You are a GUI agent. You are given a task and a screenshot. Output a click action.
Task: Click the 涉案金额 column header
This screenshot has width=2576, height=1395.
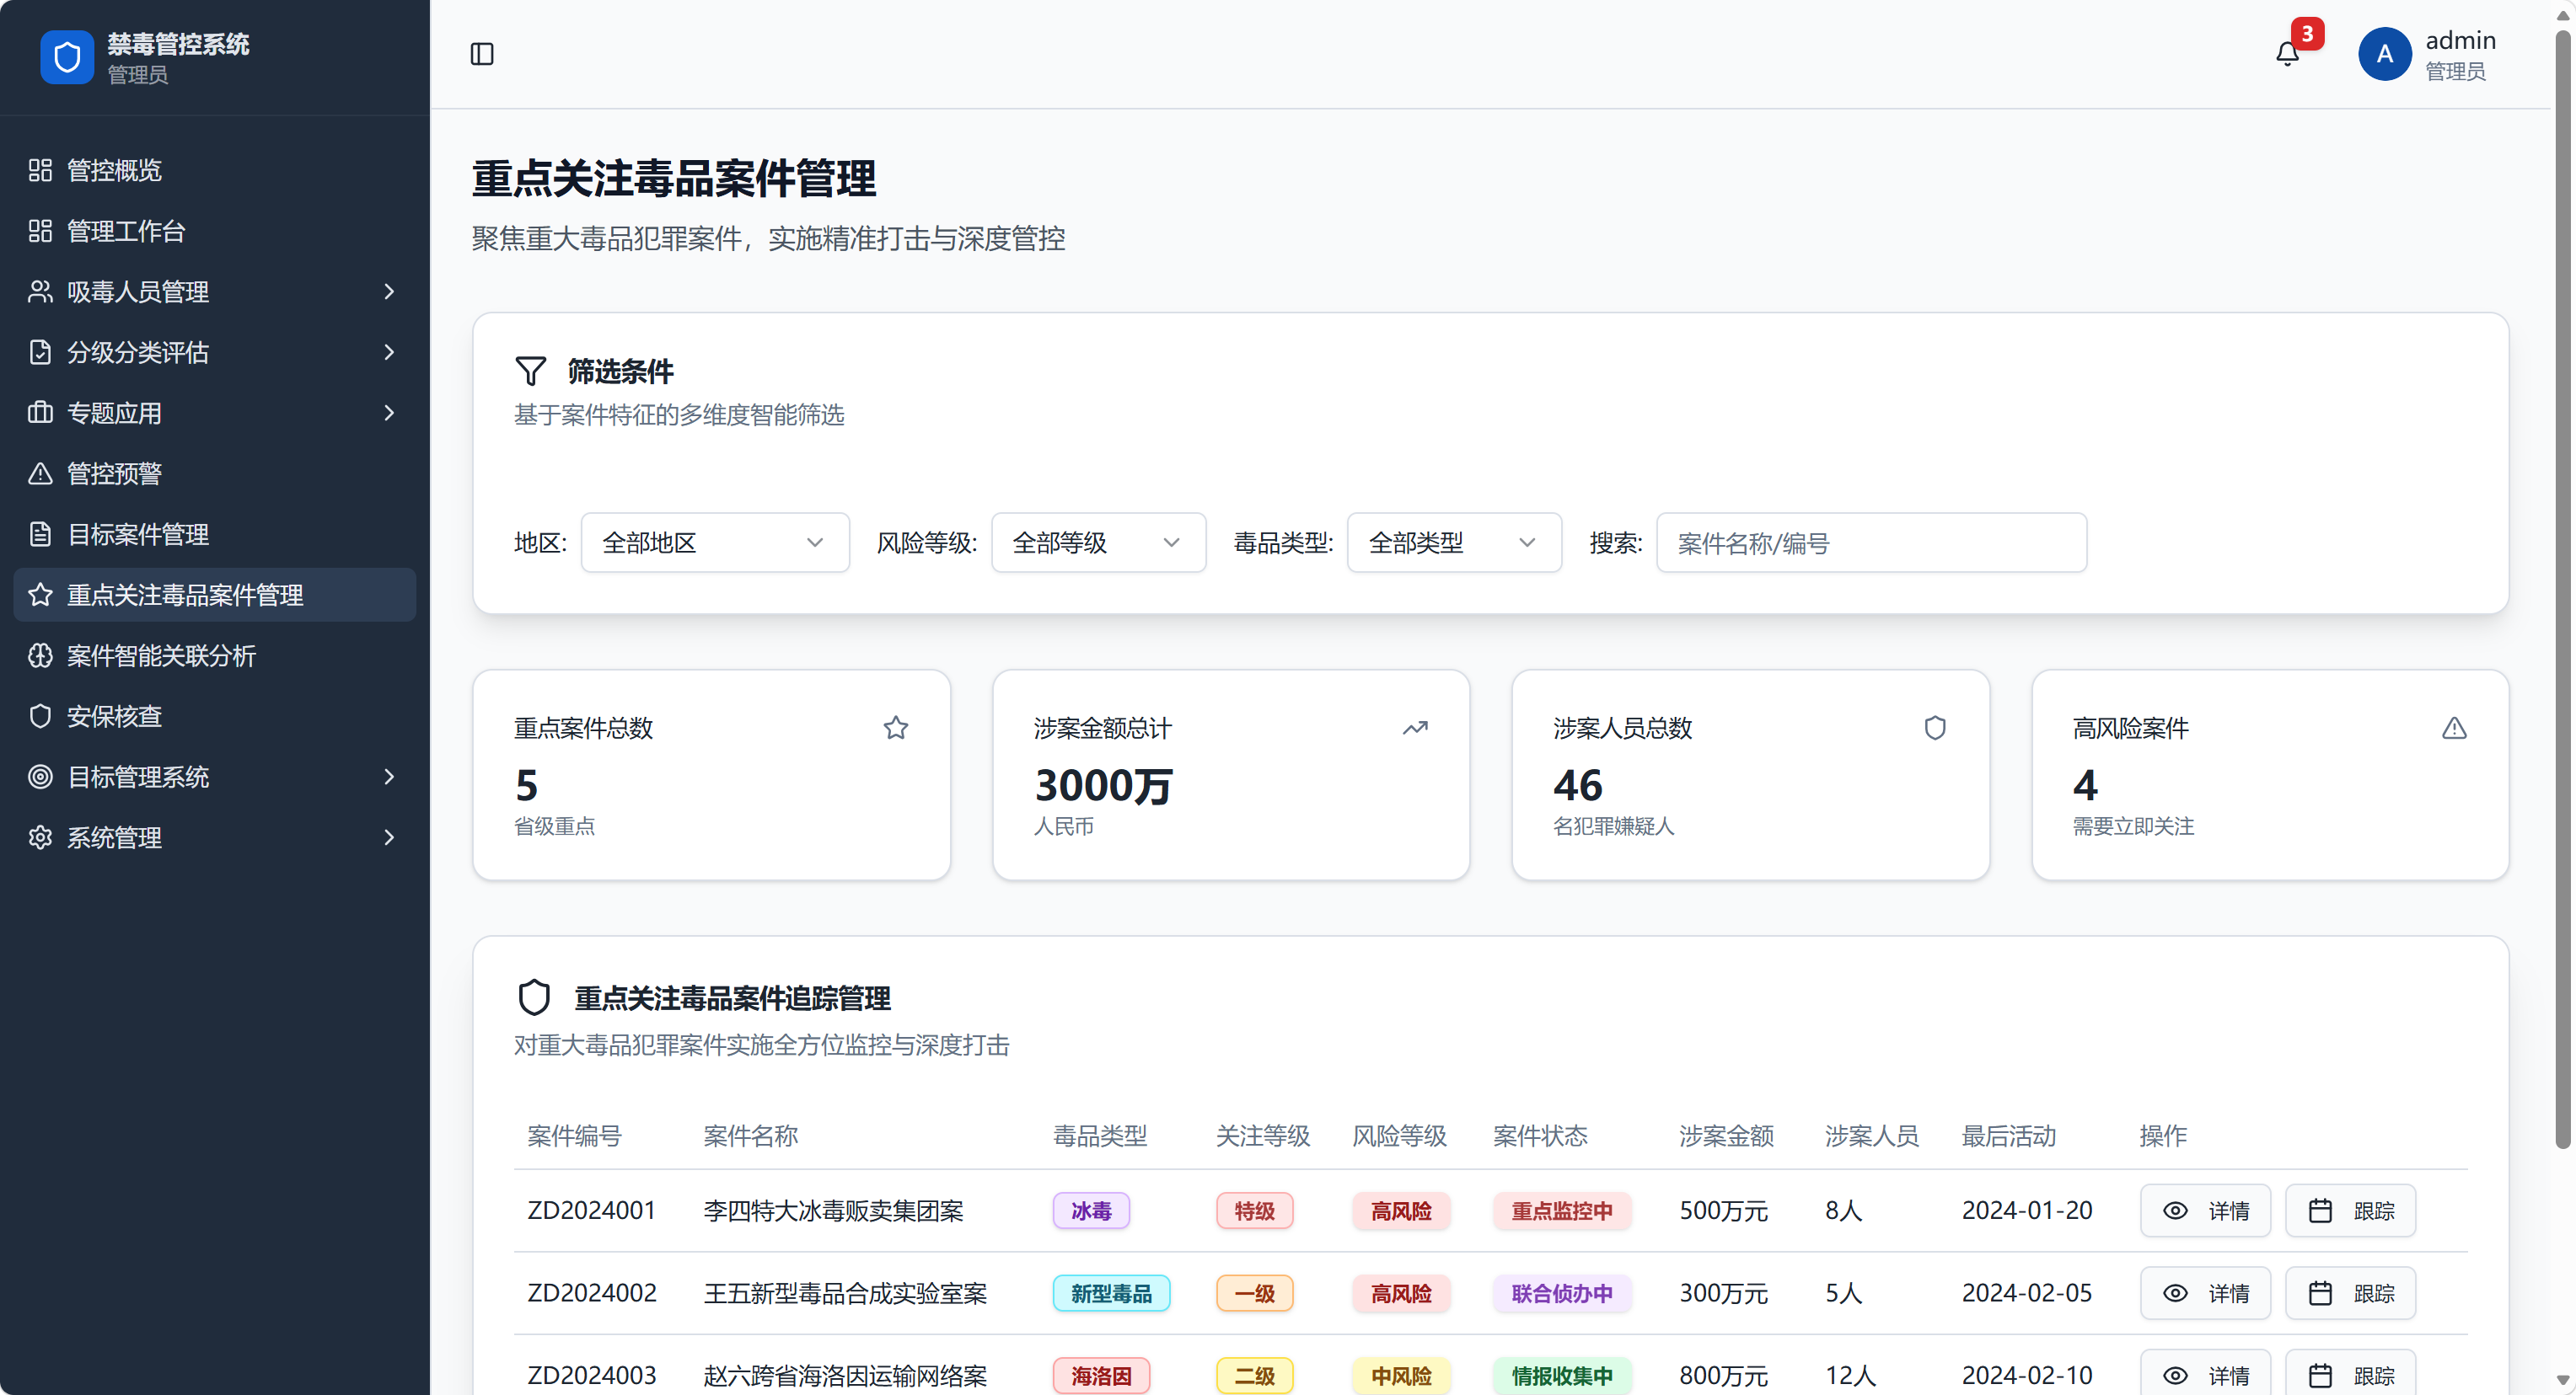(1726, 1136)
